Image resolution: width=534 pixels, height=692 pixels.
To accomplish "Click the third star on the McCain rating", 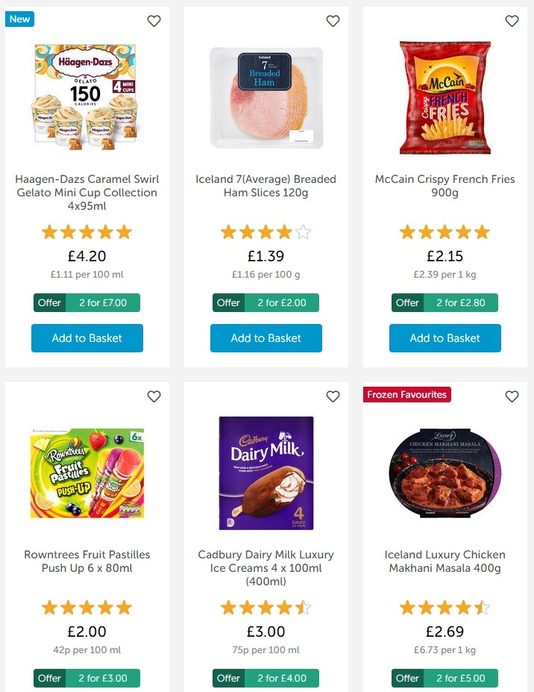I will point(445,232).
